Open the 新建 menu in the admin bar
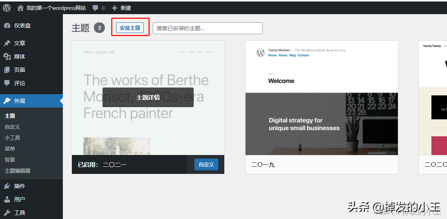The image size is (447, 219). point(126,8)
